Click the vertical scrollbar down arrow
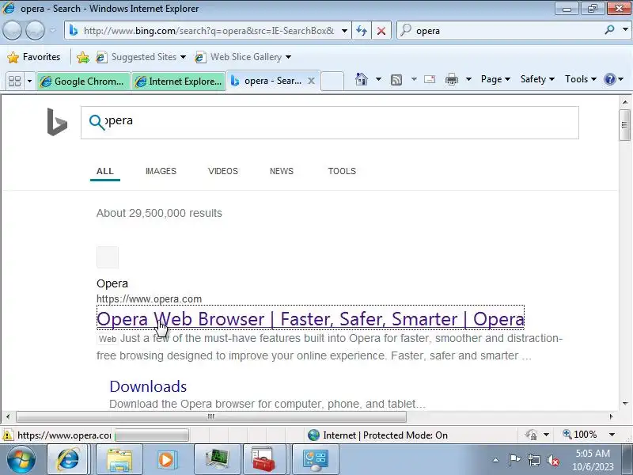The height and width of the screenshot is (475, 633). (625, 403)
